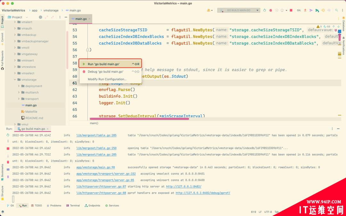The image size is (346, 216).
Task: Click the layout icon in Run sidebar
Action: tap(8, 170)
